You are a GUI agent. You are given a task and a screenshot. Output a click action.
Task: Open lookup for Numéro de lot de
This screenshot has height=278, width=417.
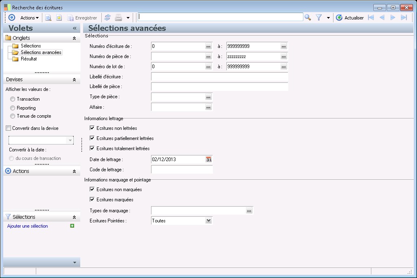pyautogui.click(x=208, y=67)
